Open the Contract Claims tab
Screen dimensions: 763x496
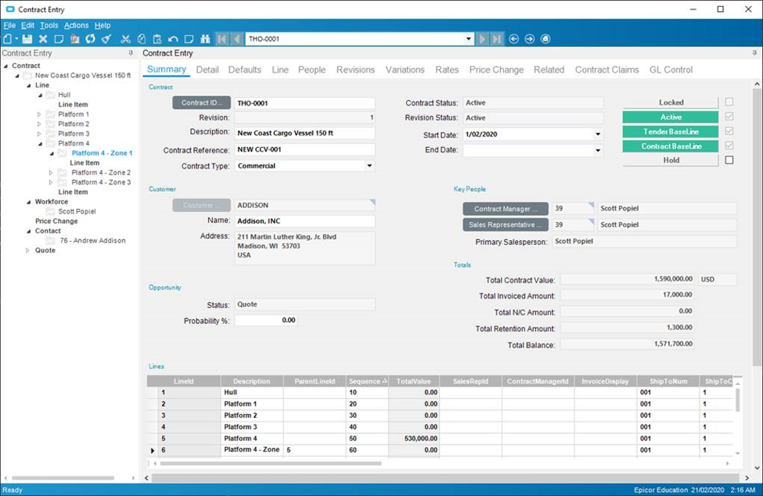pyautogui.click(x=606, y=70)
